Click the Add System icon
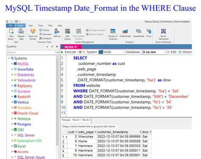The width and height of the screenshot is (201, 159). (x=68, y=31)
